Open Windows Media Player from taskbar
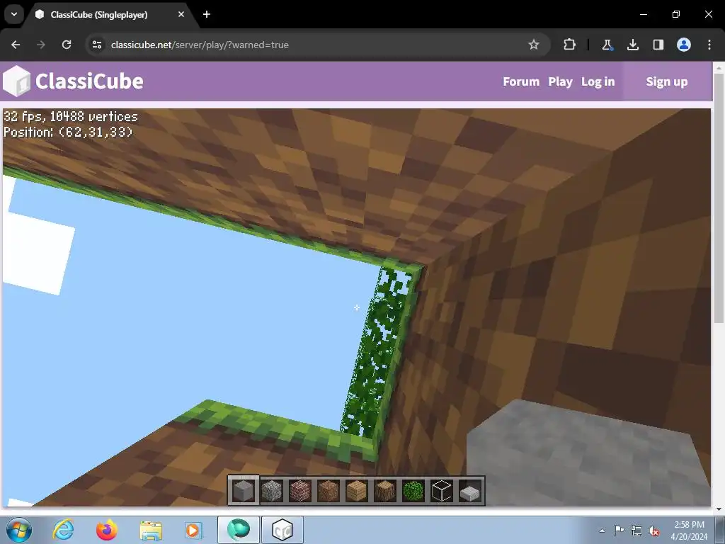Screen dimensions: 725x544 click(x=193, y=530)
